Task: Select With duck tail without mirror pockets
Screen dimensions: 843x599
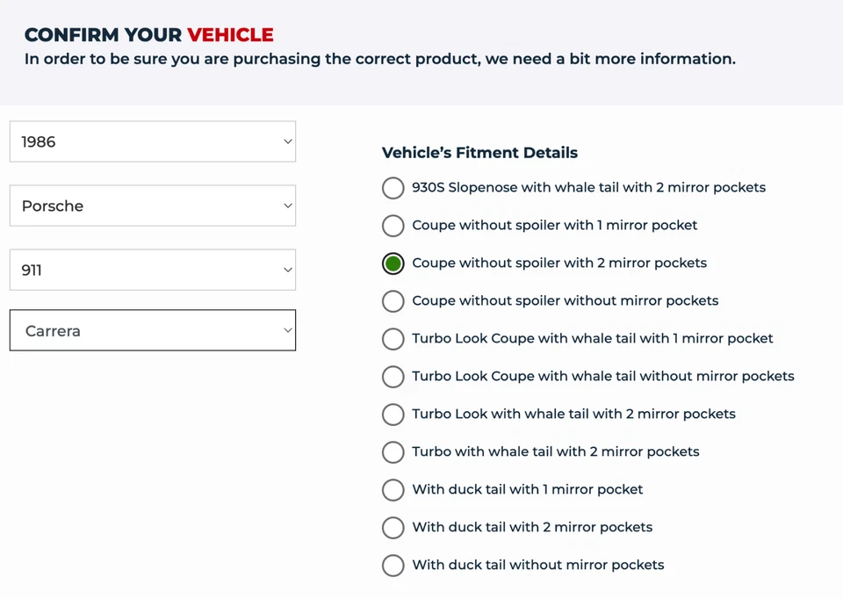Action: tap(393, 566)
